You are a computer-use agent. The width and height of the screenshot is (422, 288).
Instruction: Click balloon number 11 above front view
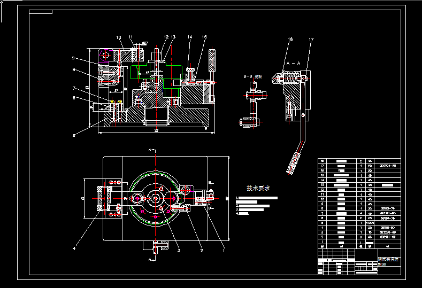[x=131, y=37]
